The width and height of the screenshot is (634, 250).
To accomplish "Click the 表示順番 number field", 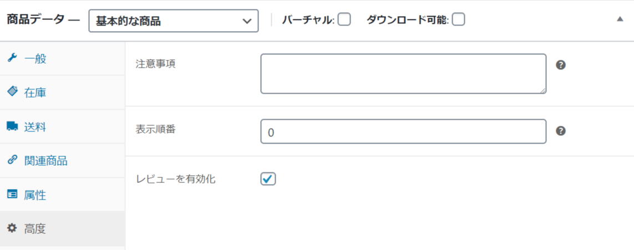I will (x=403, y=131).
